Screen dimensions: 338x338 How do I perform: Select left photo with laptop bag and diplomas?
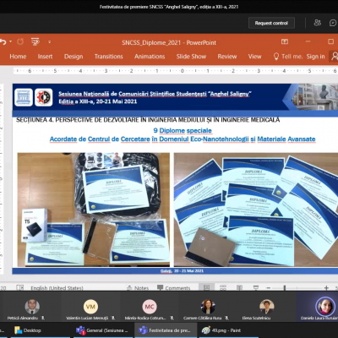pos(94,210)
